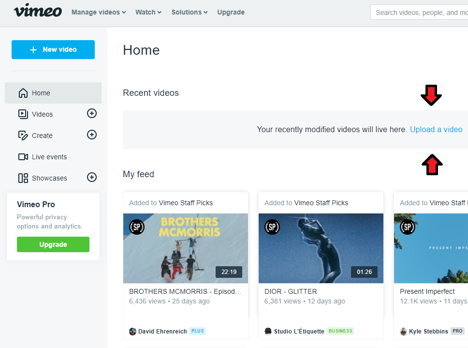The image size is (468, 348).
Task: Click the plus icon next to Showcases
Action: pyautogui.click(x=92, y=178)
